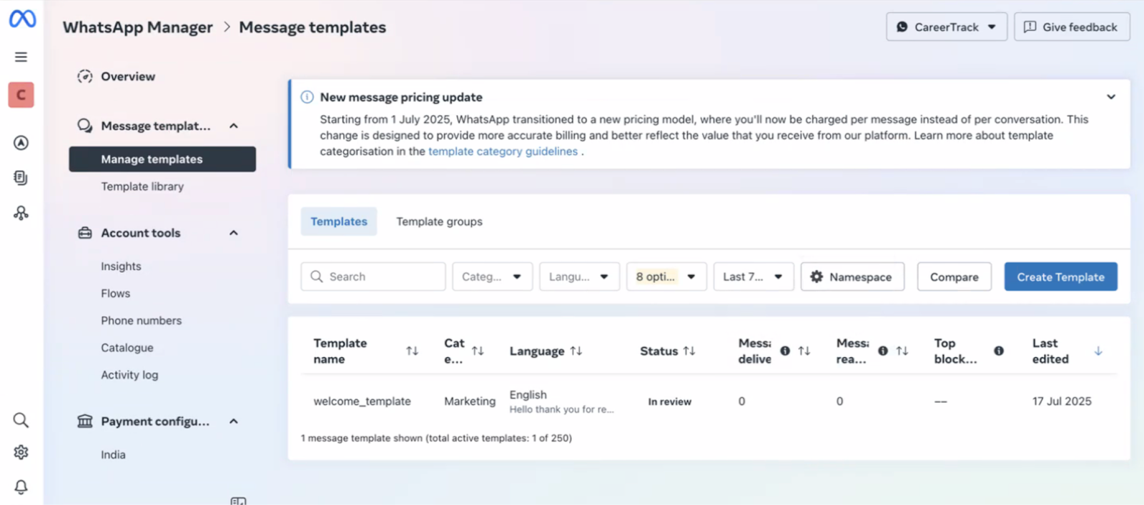Open the settings gear in left rail
This screenshot has width=1144, height=505.
[x=21, y=452]
